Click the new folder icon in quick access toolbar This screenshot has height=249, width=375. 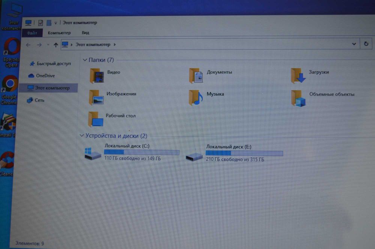(49, 23)
